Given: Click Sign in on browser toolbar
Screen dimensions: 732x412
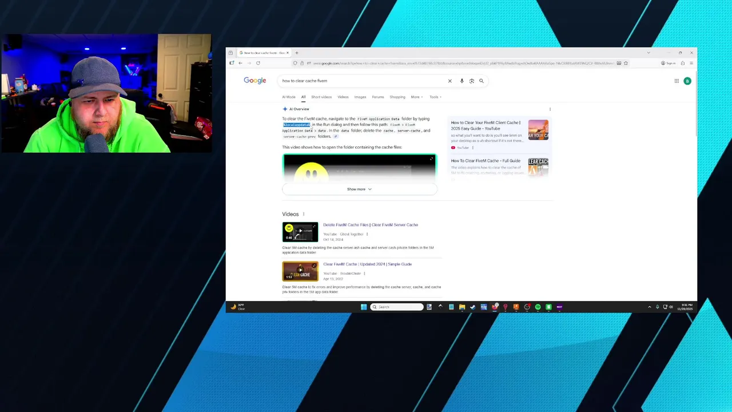Looking at the screenshot, I should tap(668, 63).
